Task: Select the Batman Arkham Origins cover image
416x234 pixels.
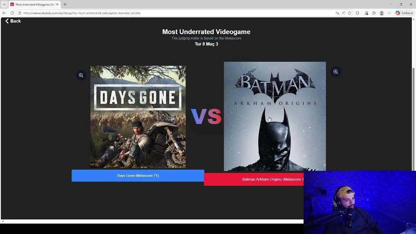Action: (275, 116)
